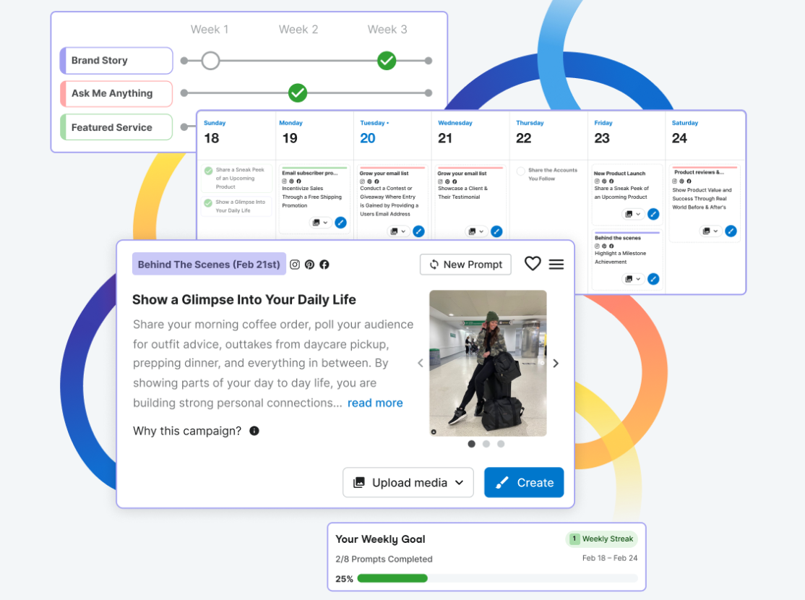Click the Pinterest icon beside Feb 21st label
This screenshot has width=805, height=600.
(x=309, y=265)
